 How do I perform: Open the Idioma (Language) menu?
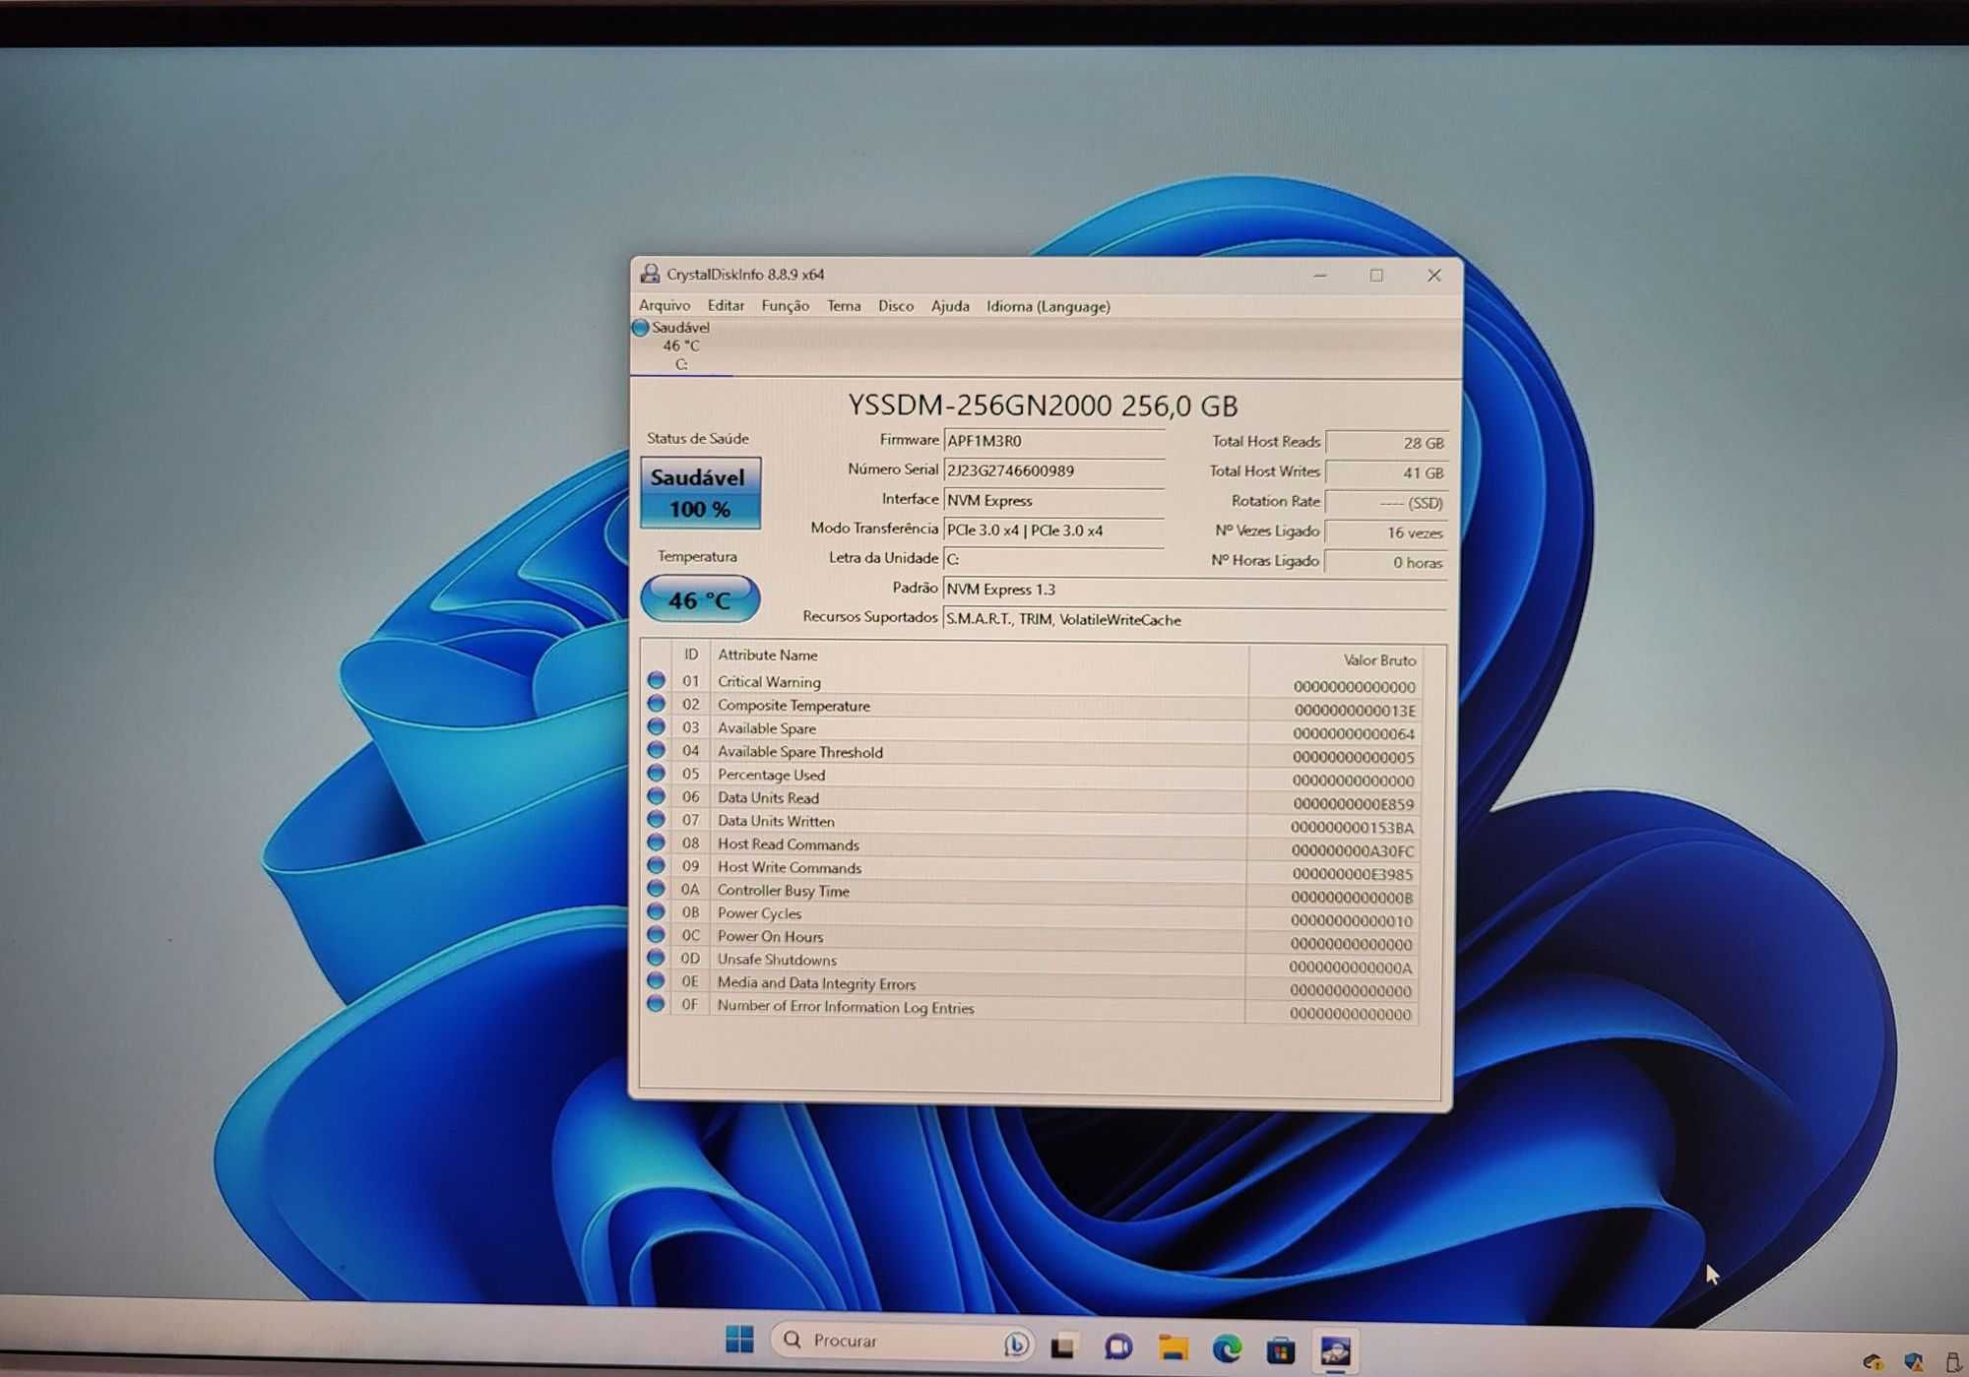pyautogui.click(x=1048, y=306)
